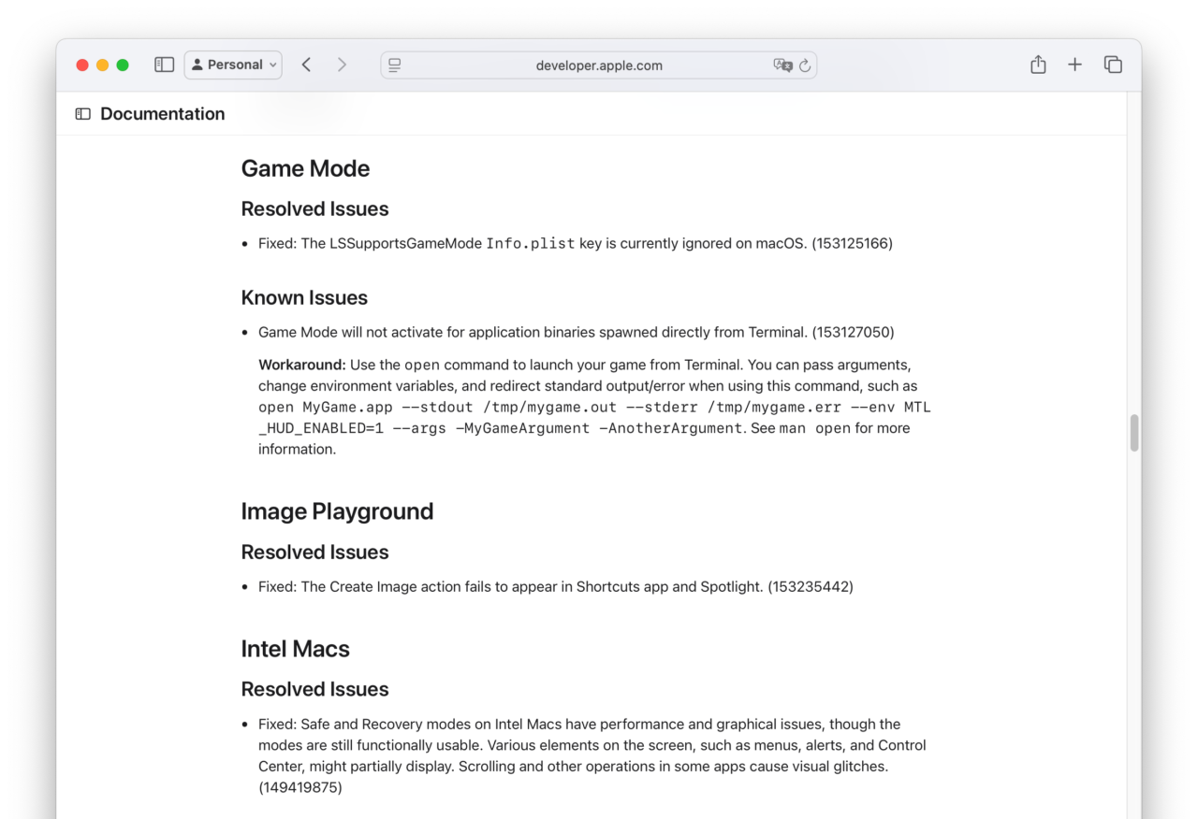
Task: Go forward to the next page
Action: coord(342,65)
